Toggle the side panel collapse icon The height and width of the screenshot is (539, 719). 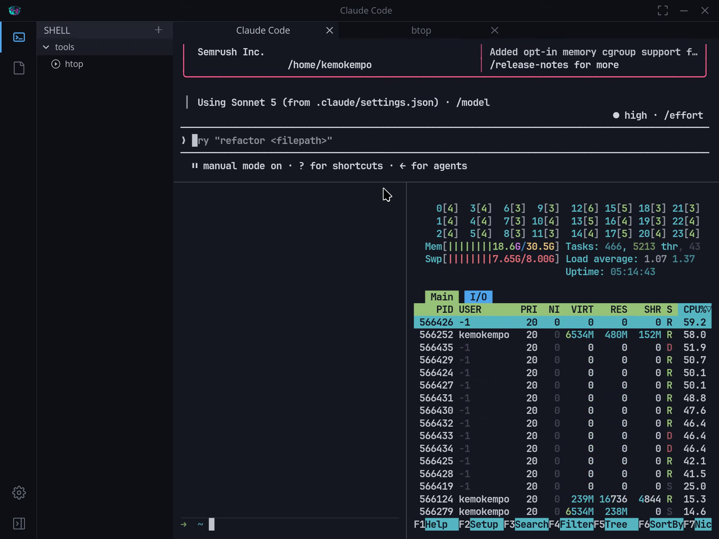point(19,523)
